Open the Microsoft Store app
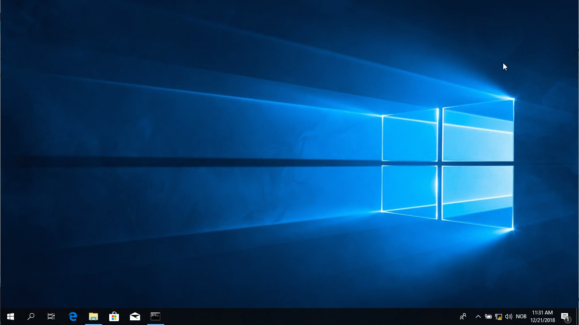The height and width of the screenshot is (325, 579). coord(114,316)
